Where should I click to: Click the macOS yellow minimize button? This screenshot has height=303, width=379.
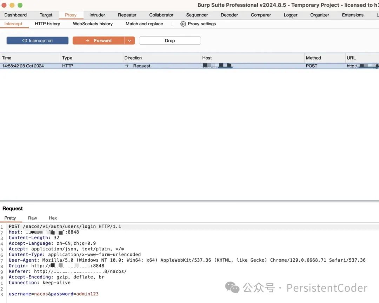point(12,5)
